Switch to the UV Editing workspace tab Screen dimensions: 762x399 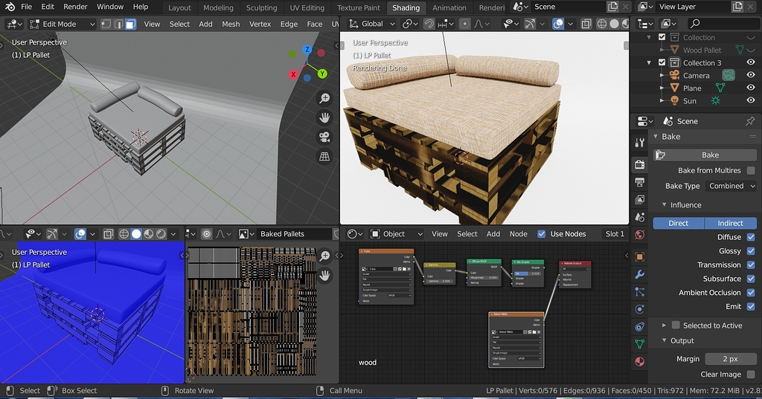click(307, 7)
